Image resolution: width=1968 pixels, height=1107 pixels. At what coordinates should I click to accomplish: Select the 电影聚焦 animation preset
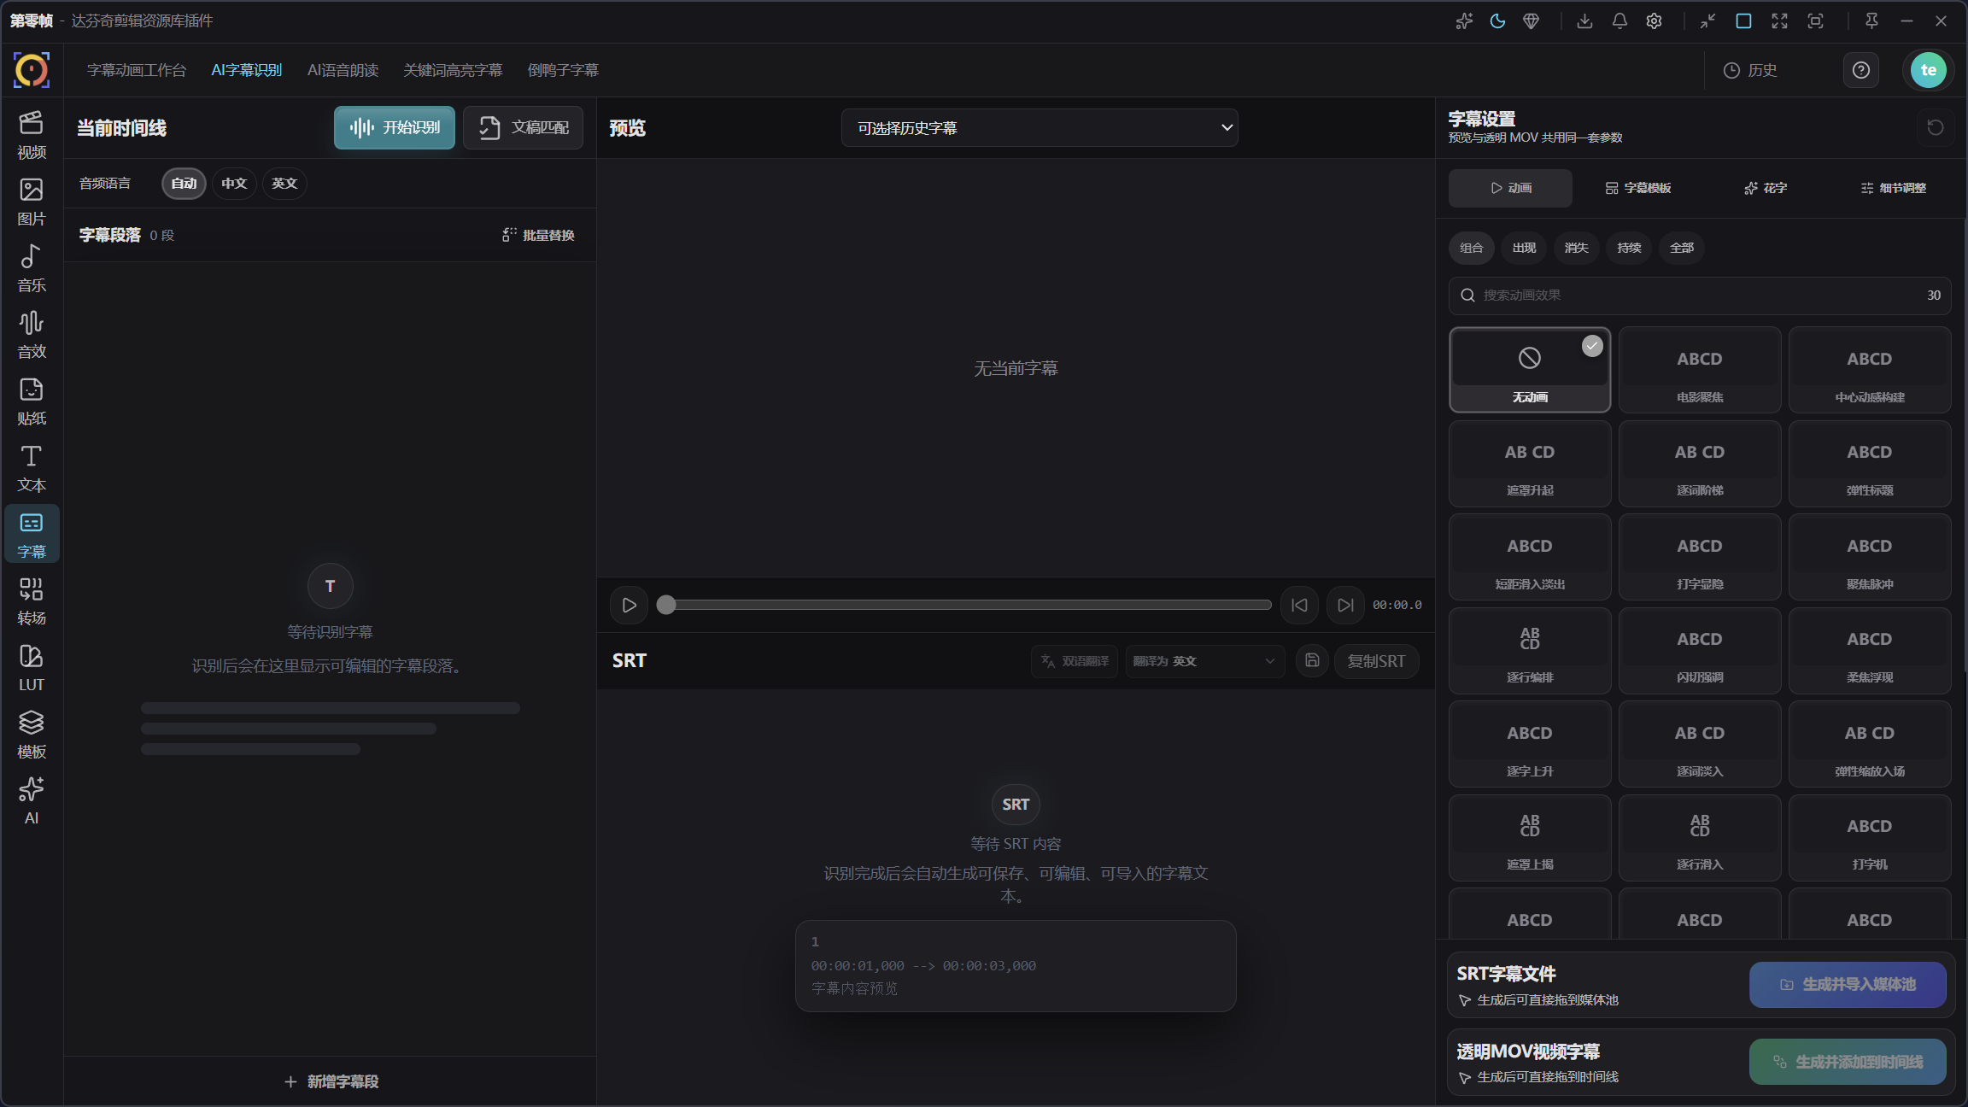[1700, 370]
